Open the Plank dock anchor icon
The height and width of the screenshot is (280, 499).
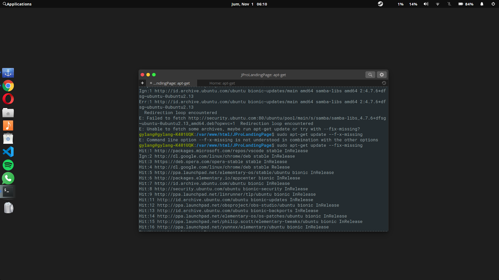[8, 73]
